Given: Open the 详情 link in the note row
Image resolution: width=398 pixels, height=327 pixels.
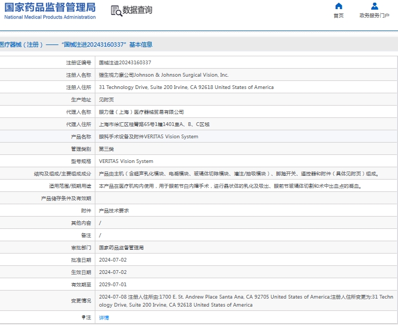Looking at the screenshot, I should (104, 317).
